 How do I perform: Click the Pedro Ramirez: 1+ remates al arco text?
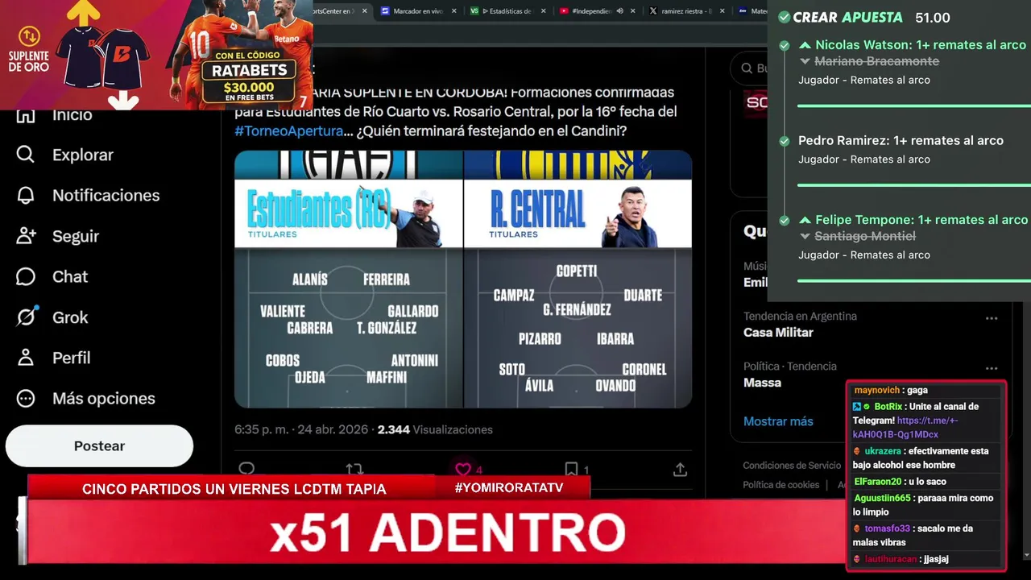901,140
